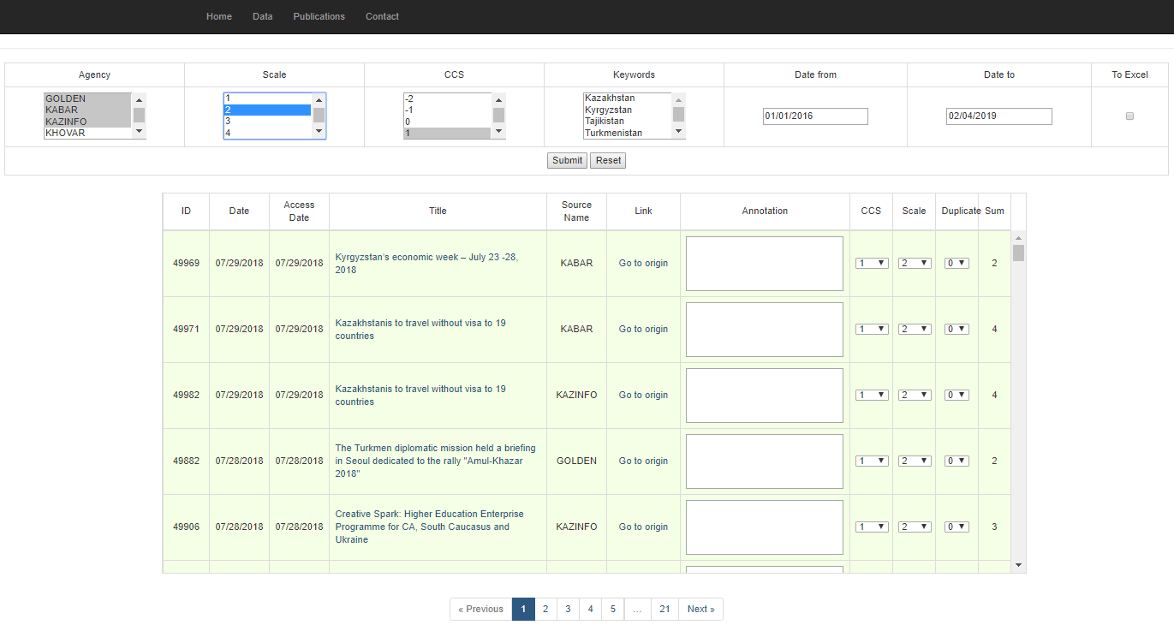Screen dimensions: 1174x631
Task: Click the Date to input field
Action: coord(999,116)
